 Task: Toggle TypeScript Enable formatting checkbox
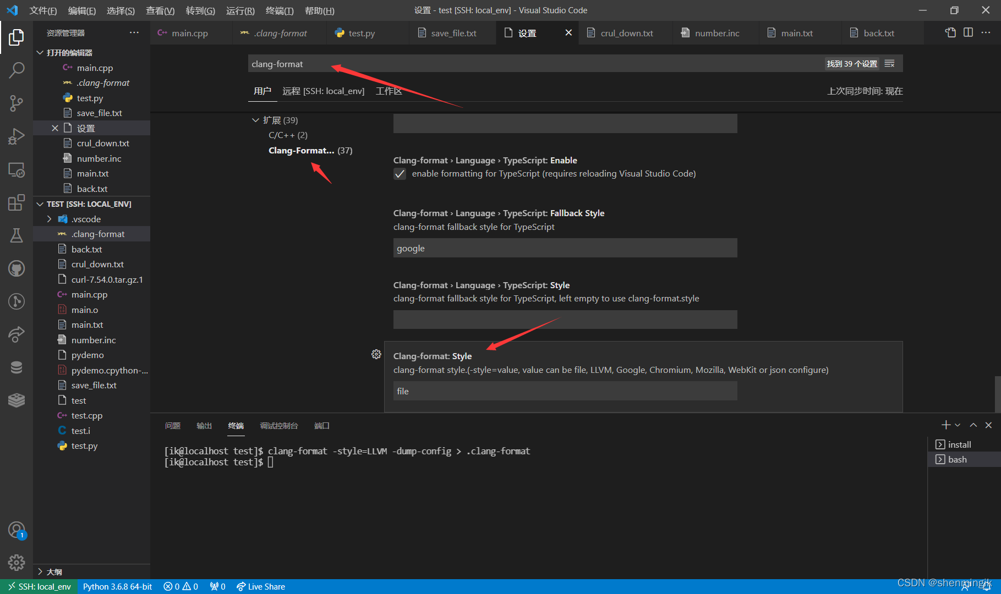coord(400,174)
